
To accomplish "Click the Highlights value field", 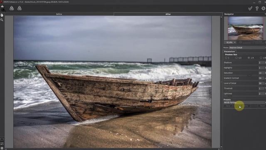I will (x=261, y=68).
